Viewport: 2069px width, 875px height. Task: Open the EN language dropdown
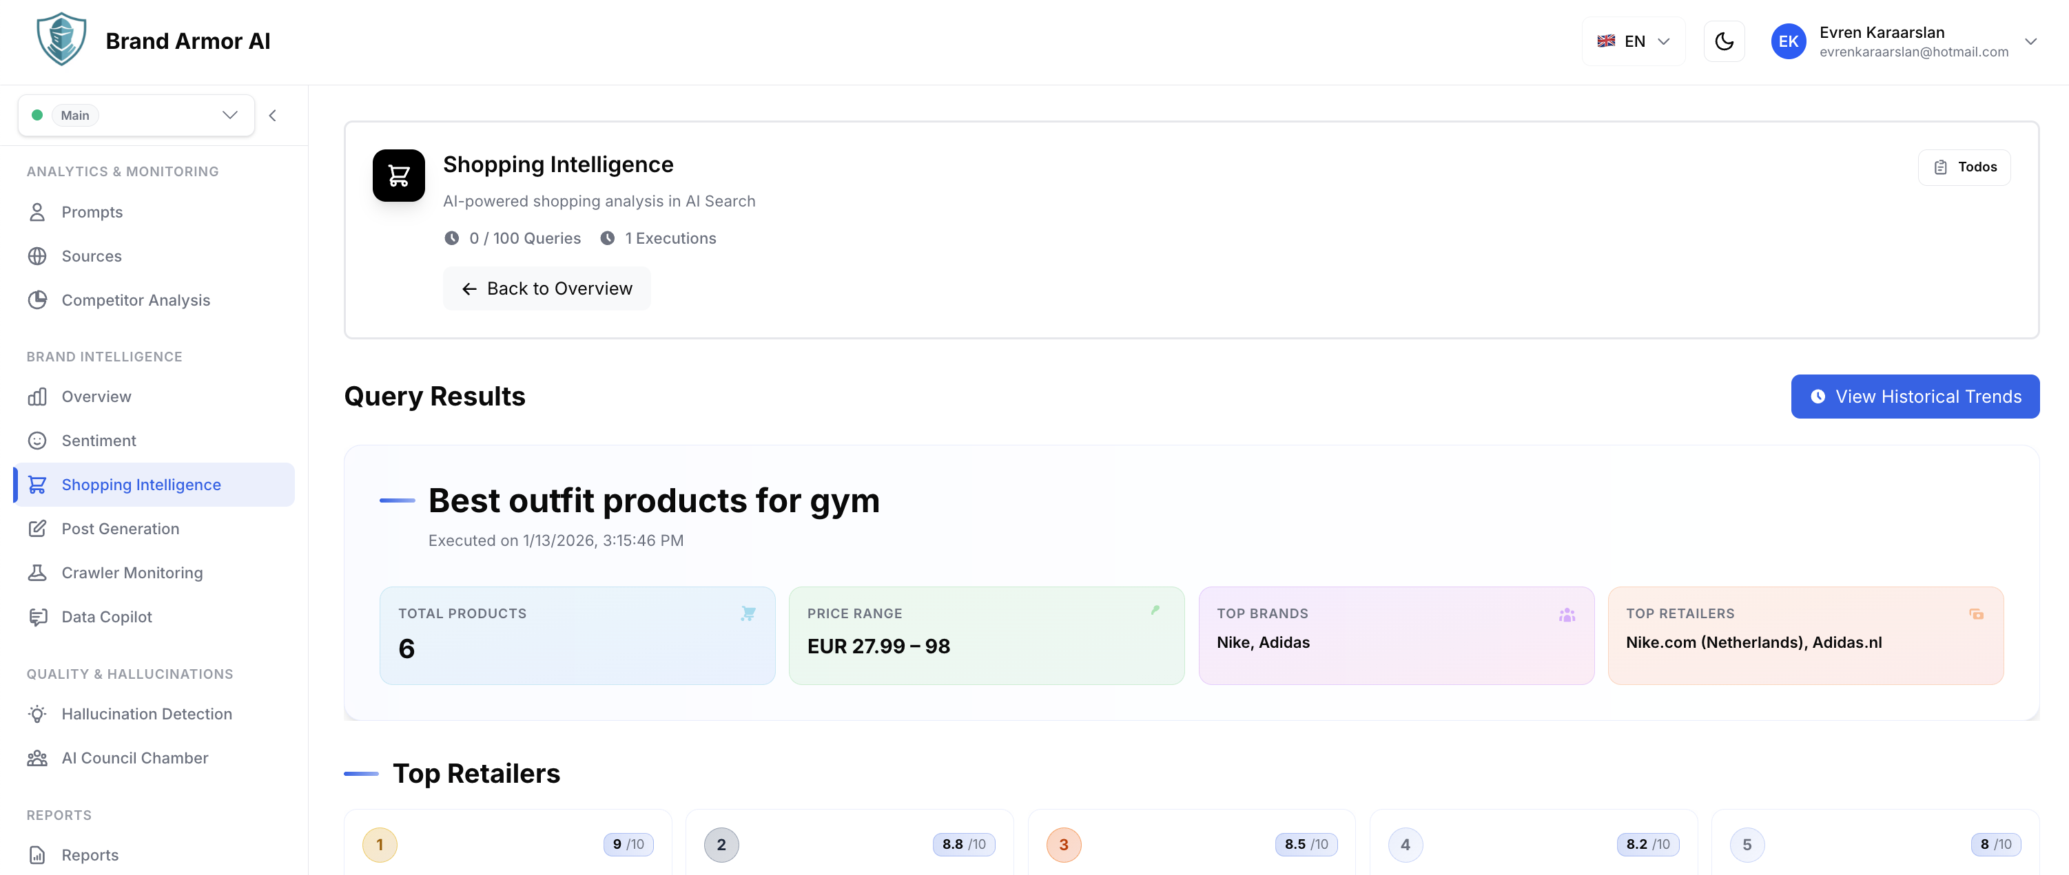[1633, 41]
